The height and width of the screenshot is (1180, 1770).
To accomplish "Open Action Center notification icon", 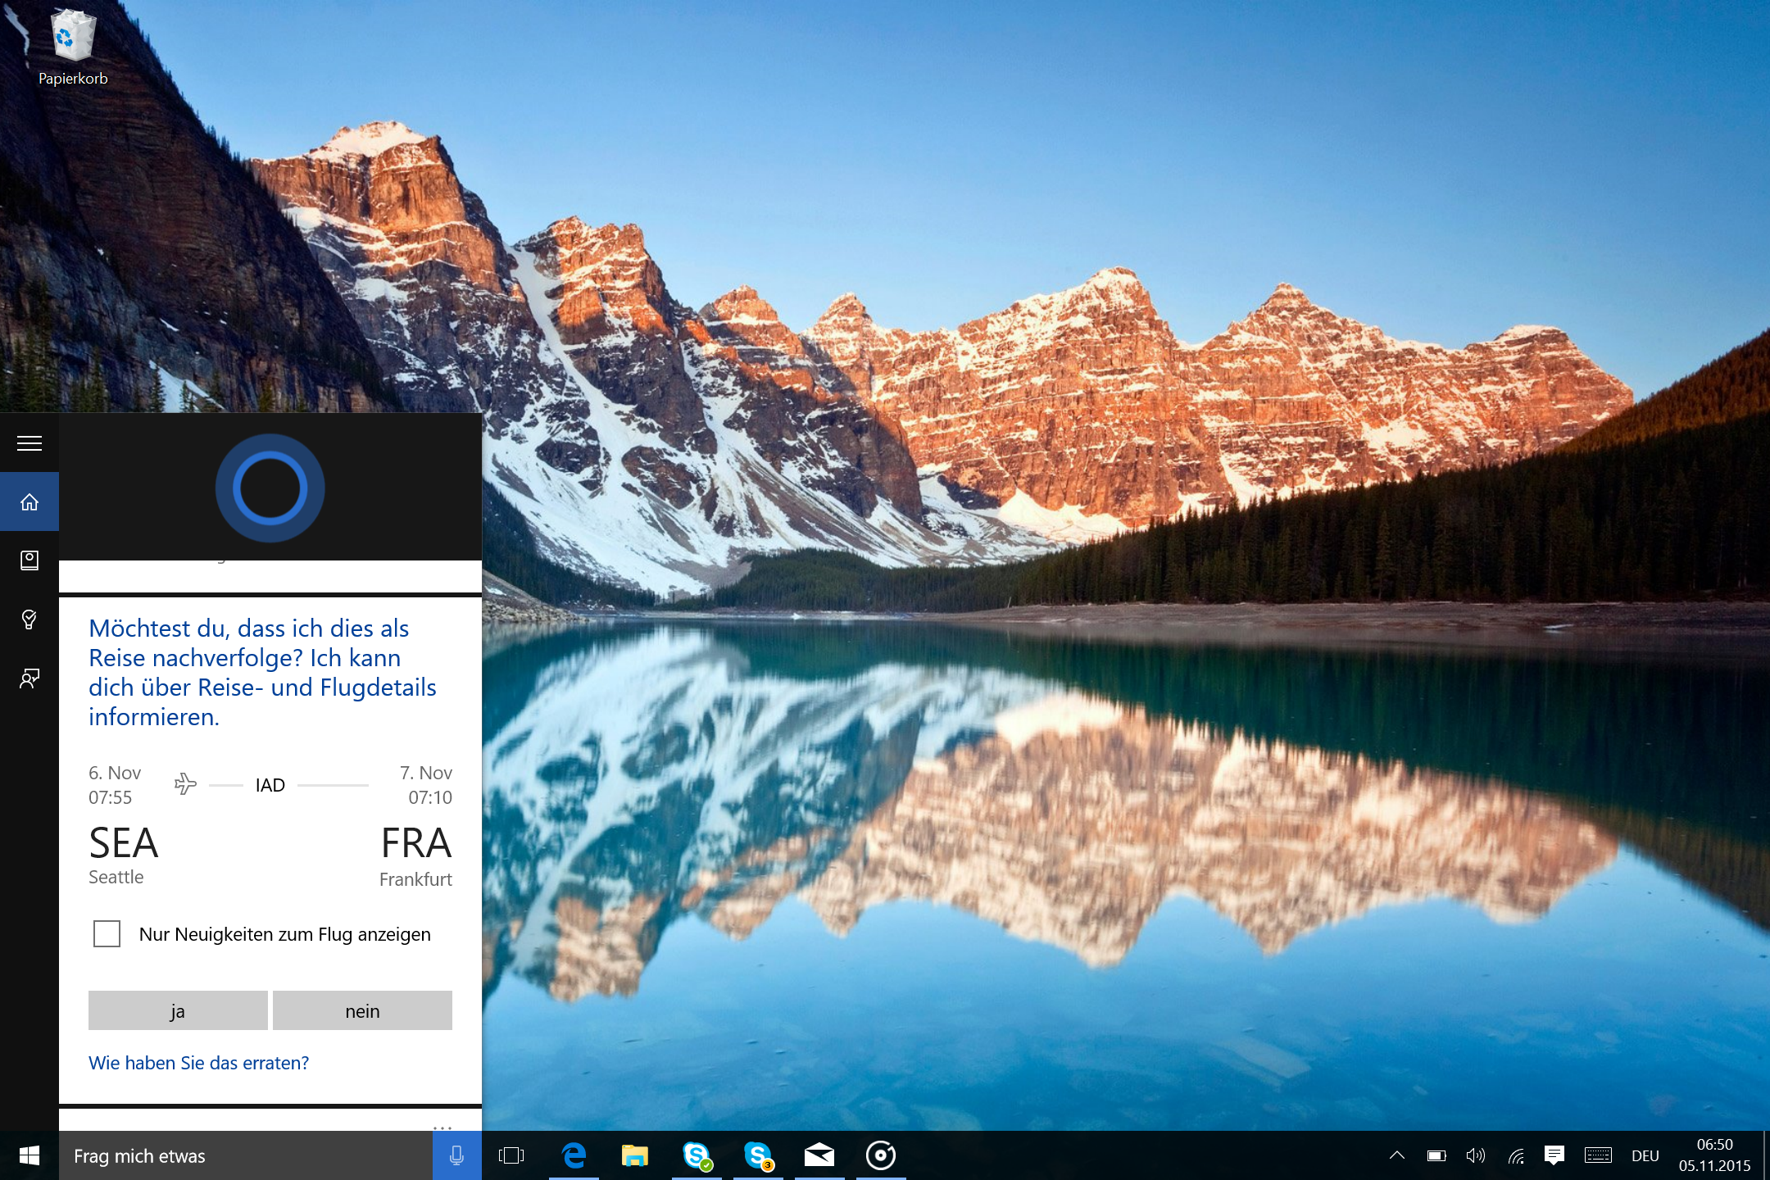I will (1554, 1155).
